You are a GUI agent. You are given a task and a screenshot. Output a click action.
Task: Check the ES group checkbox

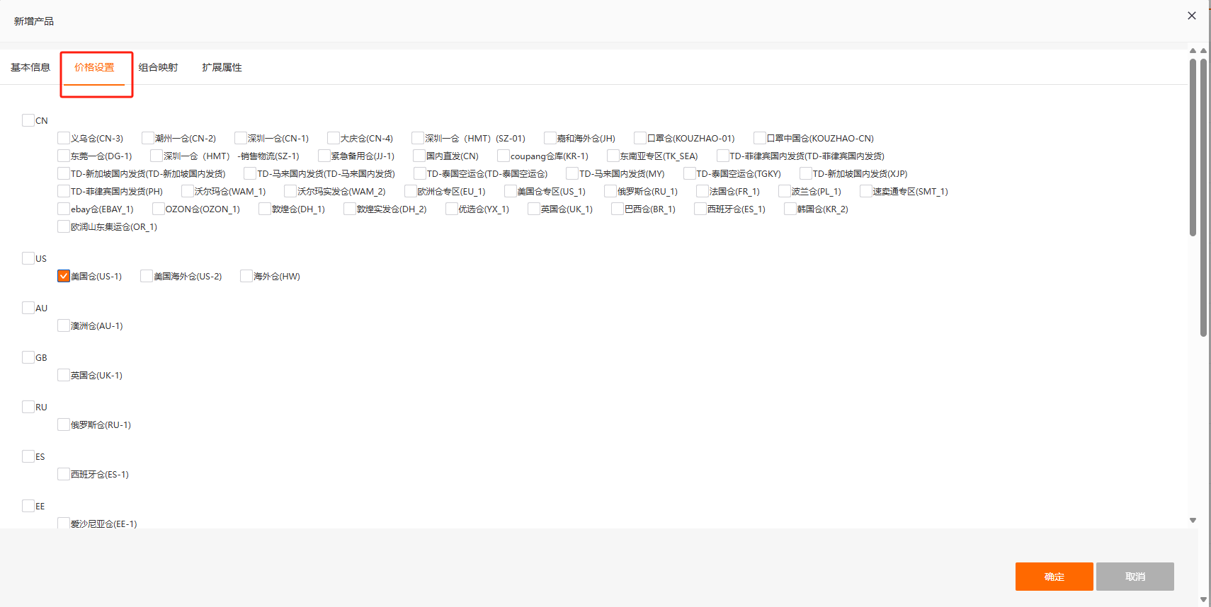28,456
